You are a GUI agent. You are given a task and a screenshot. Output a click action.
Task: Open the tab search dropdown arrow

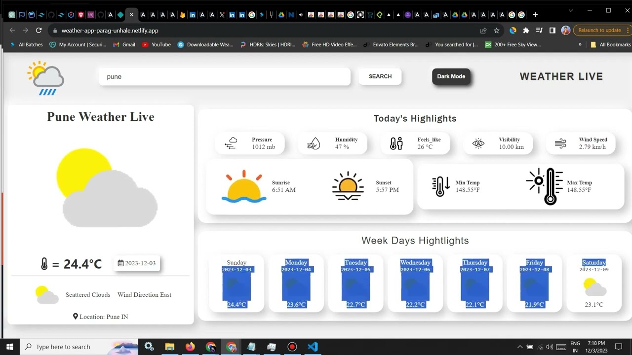coord(571,10)
